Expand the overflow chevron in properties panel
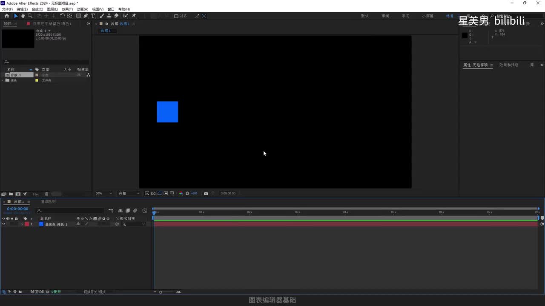 click(542, 65)
